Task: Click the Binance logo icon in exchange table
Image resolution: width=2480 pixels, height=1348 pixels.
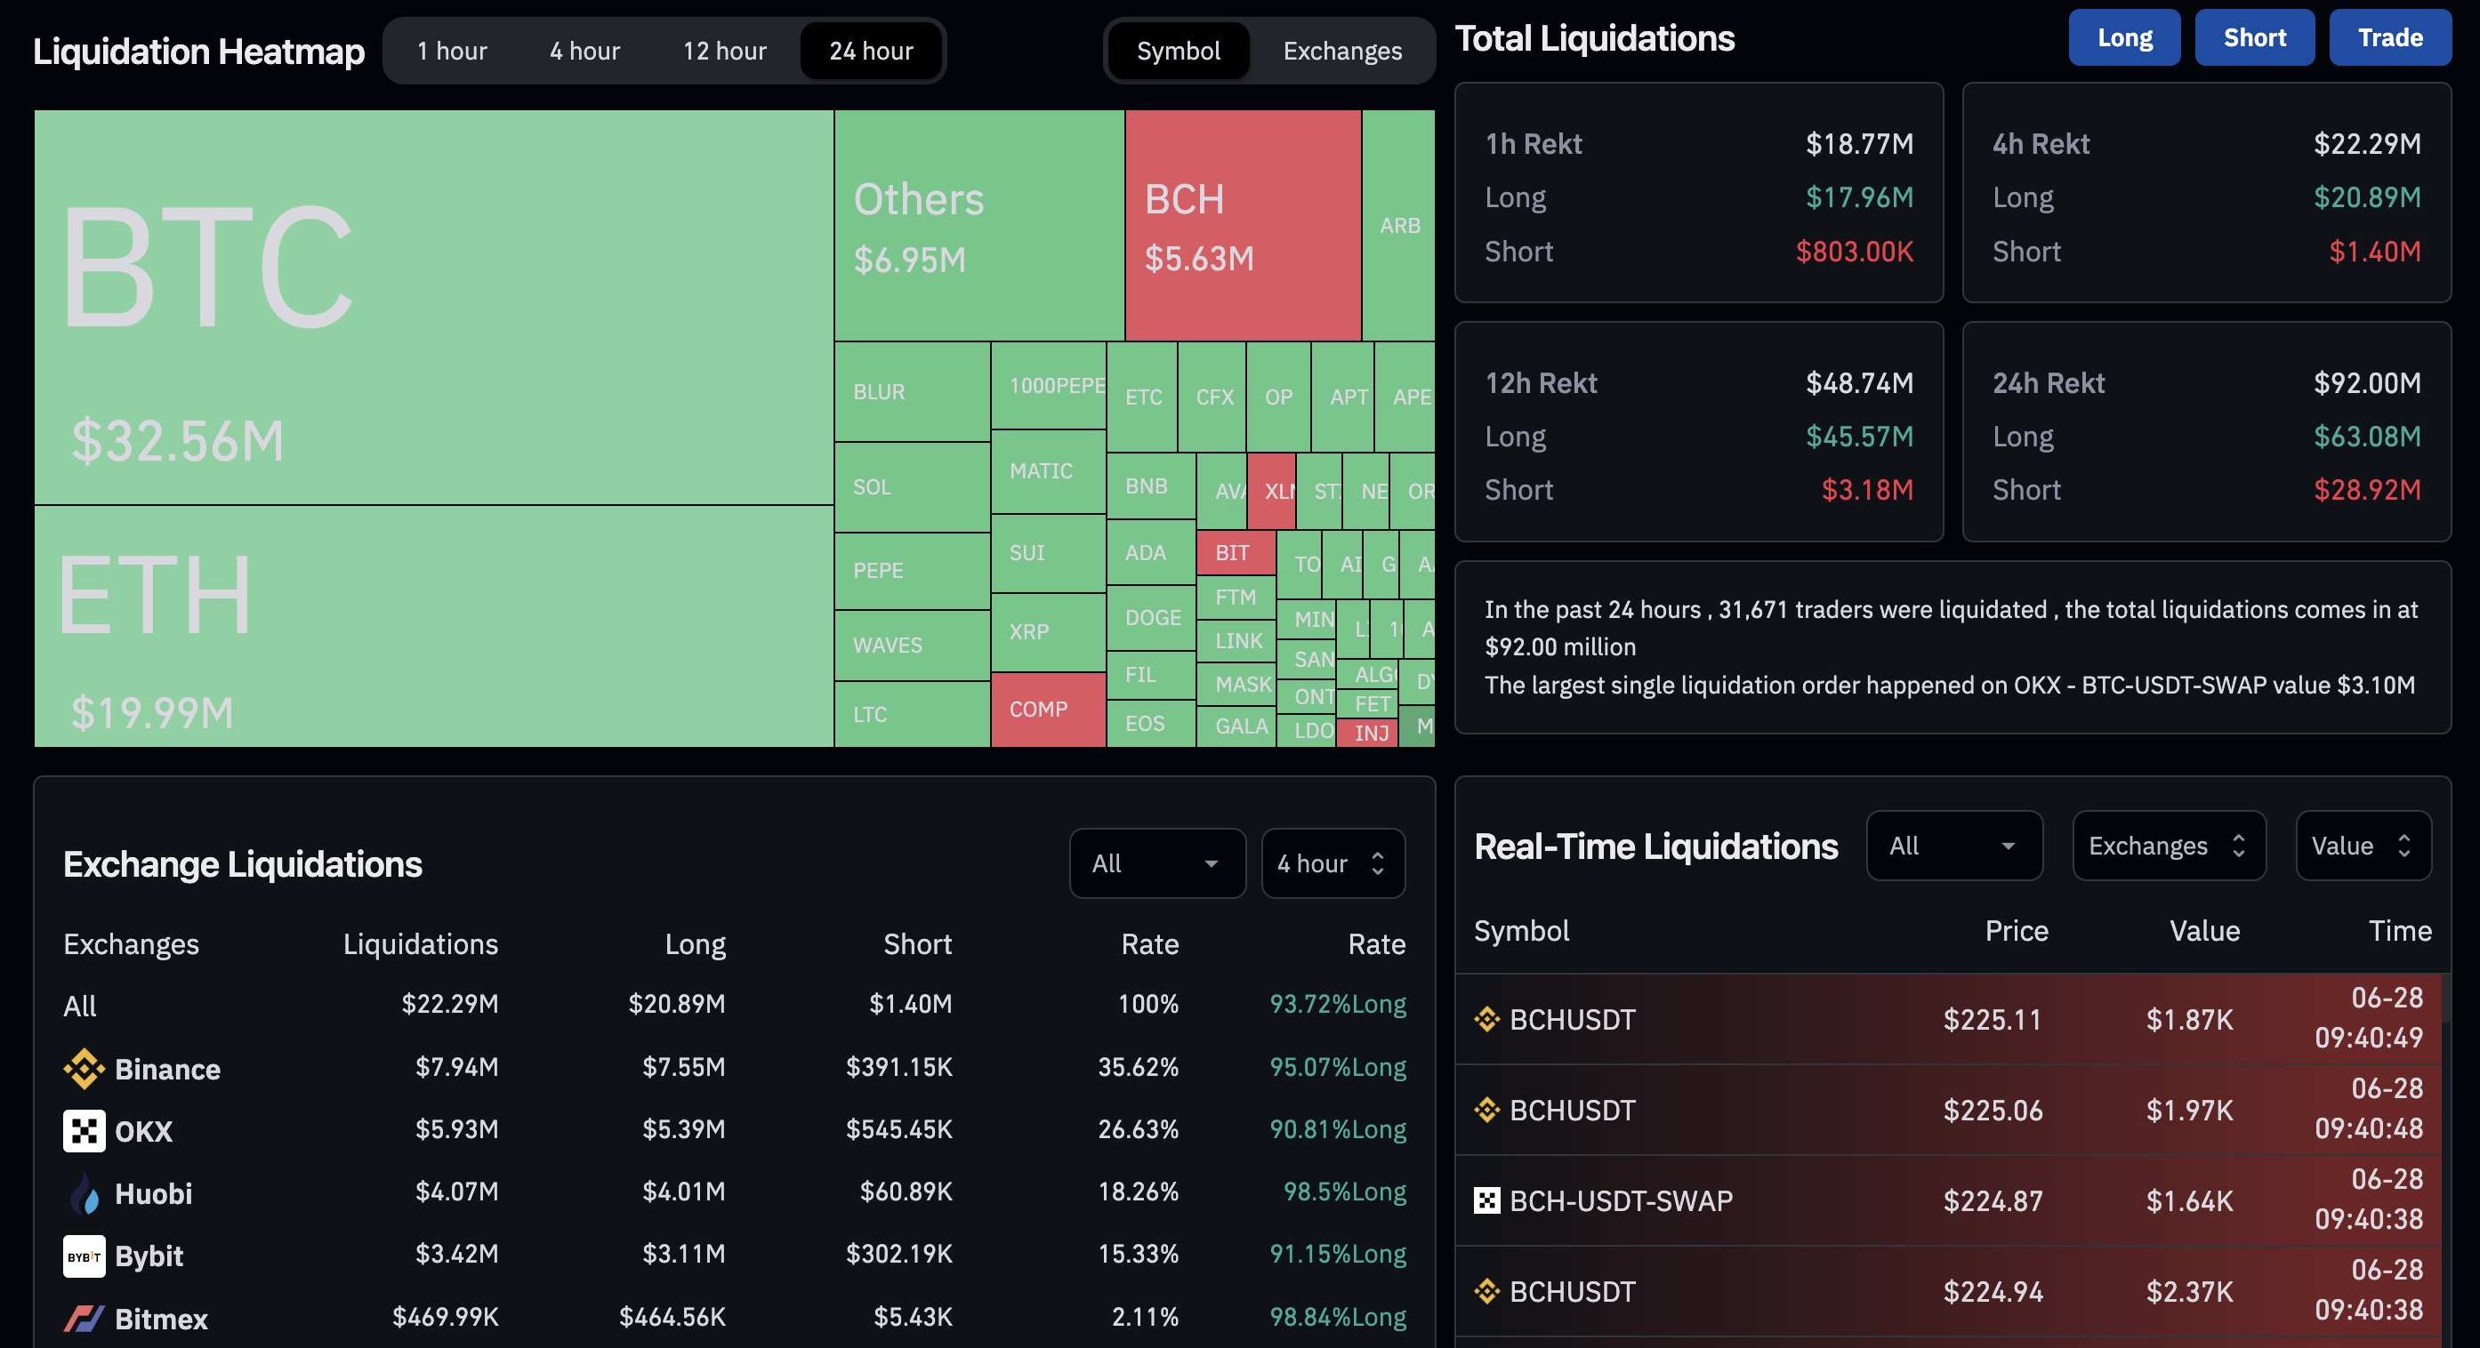Action: point(84,1068)
